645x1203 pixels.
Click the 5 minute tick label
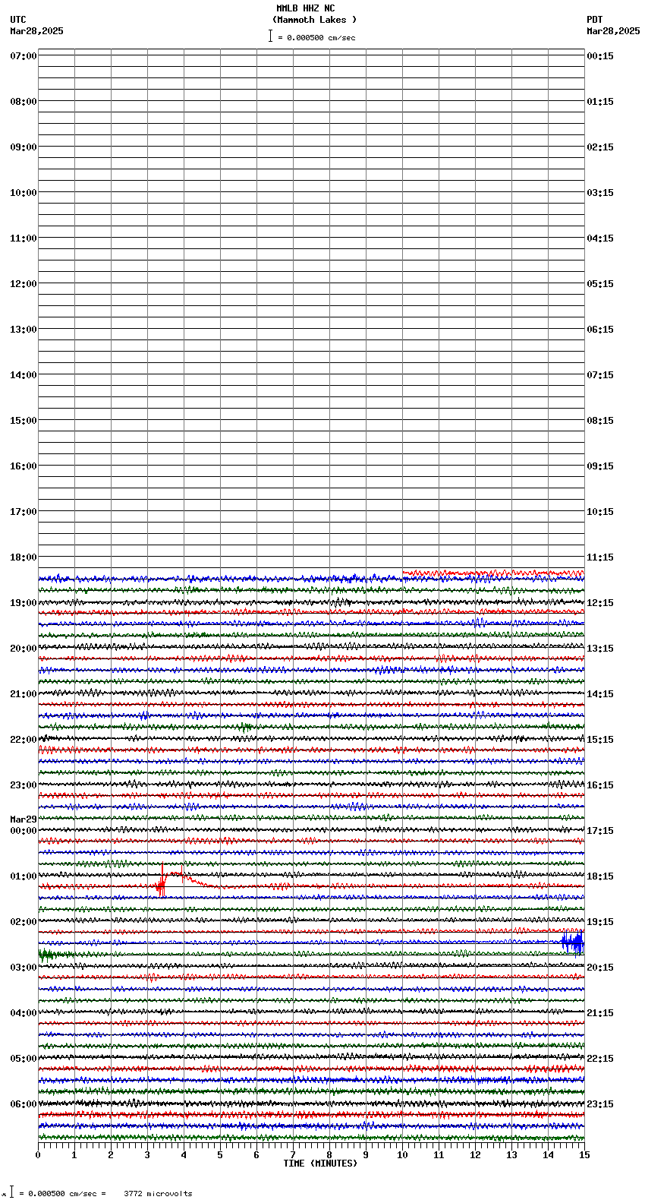[x=220, y=1155]
